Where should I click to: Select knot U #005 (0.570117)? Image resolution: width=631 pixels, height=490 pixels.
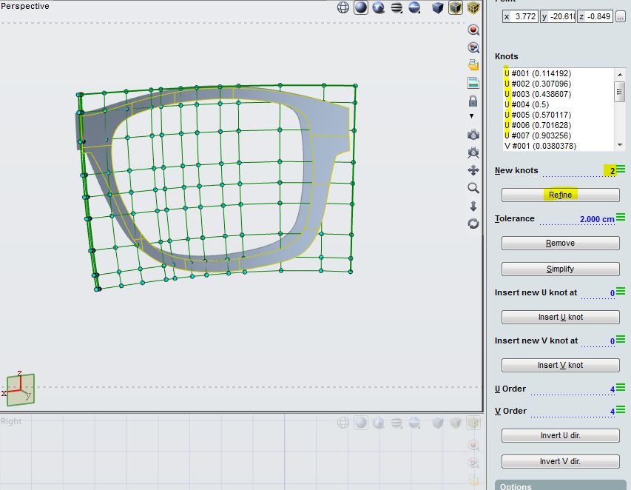coord(538,115)
